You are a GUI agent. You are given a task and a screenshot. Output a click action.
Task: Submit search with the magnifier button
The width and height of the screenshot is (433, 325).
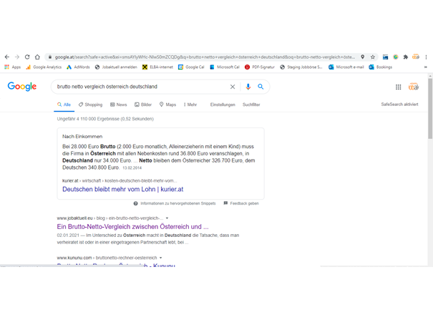[261, 87]
